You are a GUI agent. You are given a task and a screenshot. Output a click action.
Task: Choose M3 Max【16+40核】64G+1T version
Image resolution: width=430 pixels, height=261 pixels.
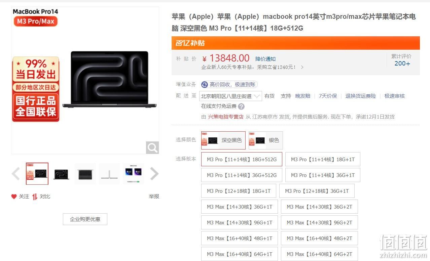coord(240,254)
